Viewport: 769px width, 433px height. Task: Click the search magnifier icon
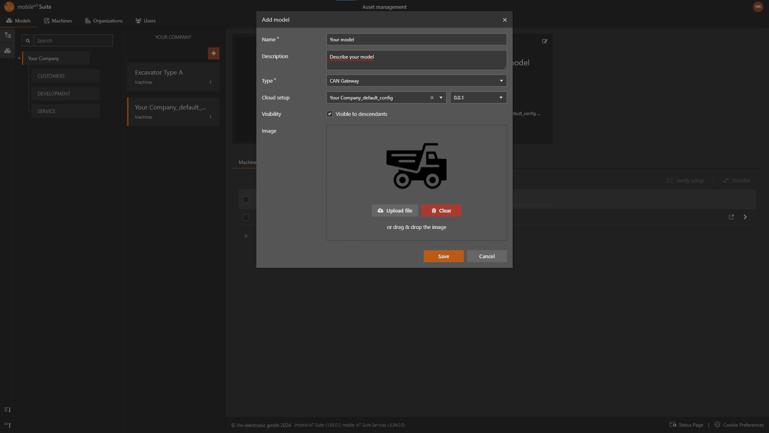tap(28, 41)
